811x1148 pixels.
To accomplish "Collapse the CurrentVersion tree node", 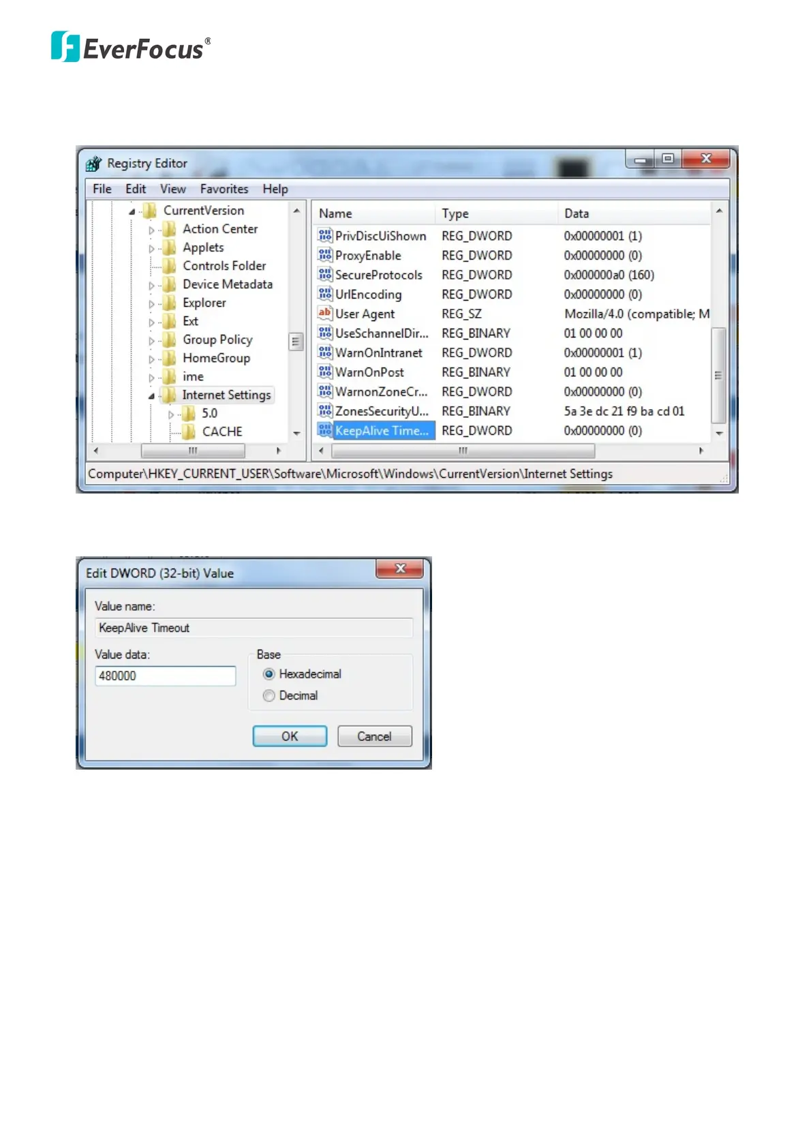I will (x=132, y=211).
